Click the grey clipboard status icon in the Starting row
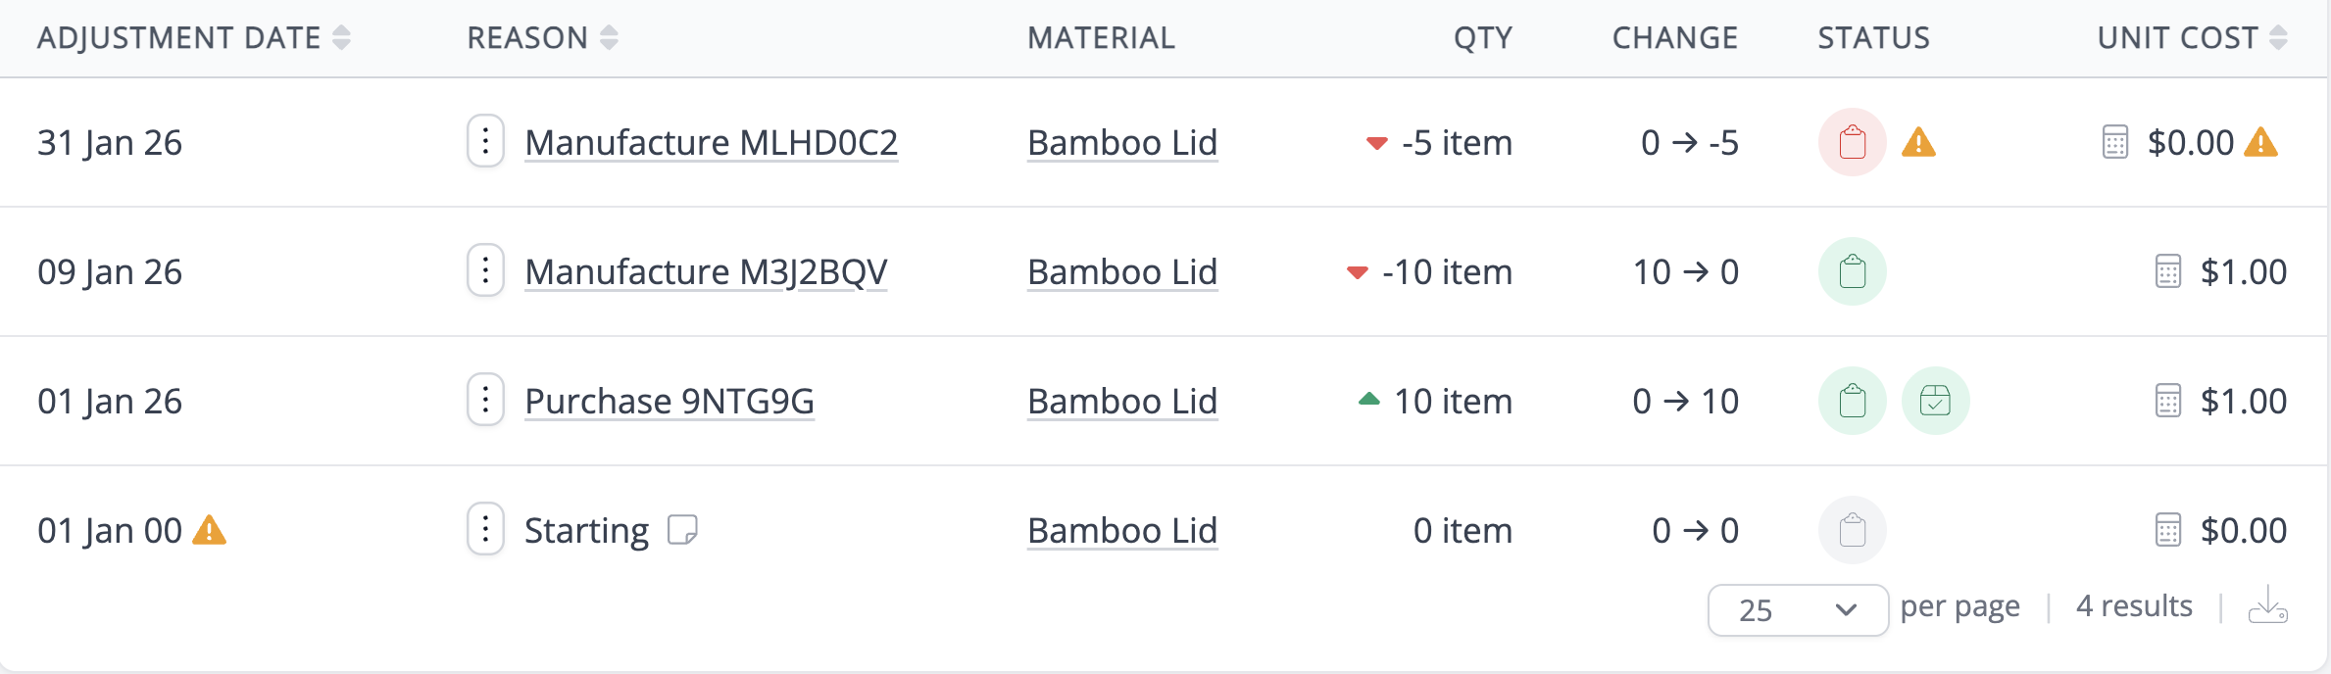 (x=1852, y=530)
